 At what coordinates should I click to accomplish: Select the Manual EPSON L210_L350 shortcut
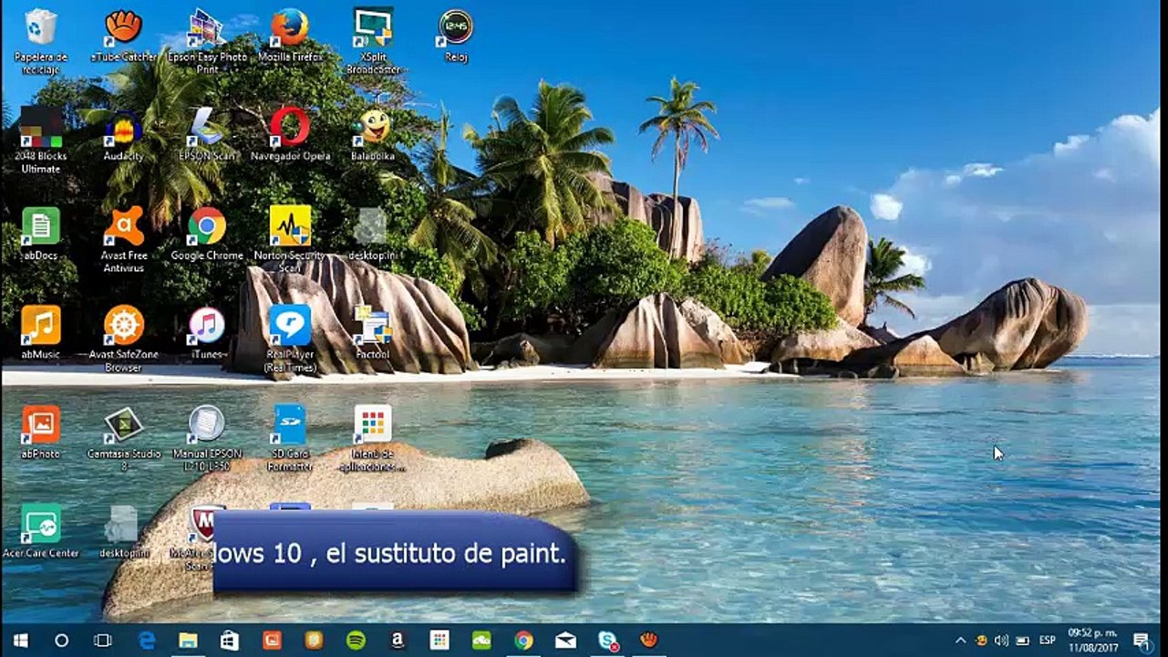coord(207,438)
